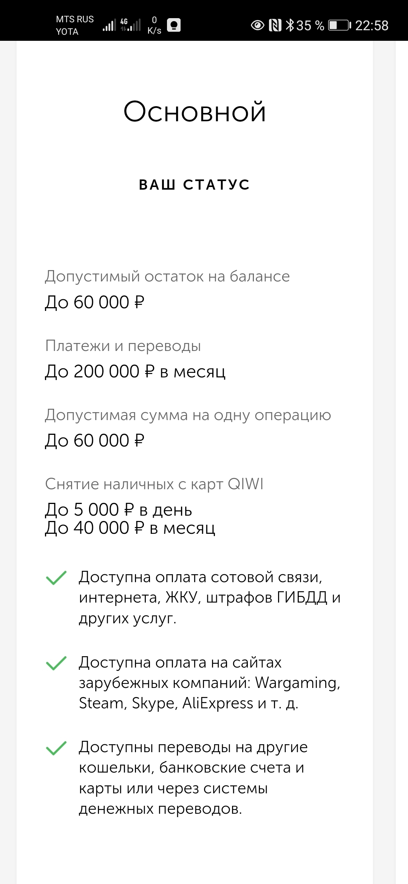The width and height of the screenshot is (408, 884).
Task: Tap До 200 000 ₽ в месяц limit
Action: click(x=135, y=371)
